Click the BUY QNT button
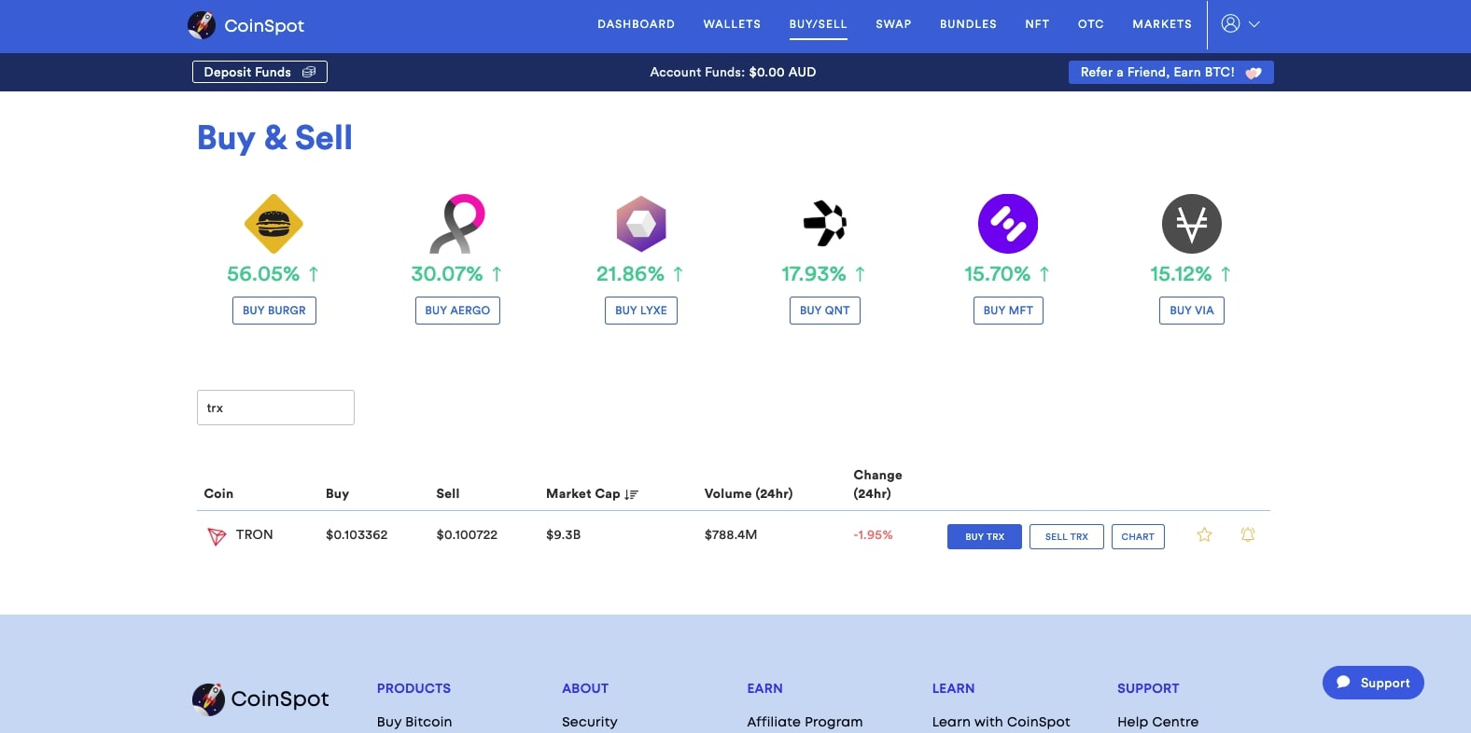Image resolution: width=1471 pixels, height=733 pixels. (x=825, y=311)
